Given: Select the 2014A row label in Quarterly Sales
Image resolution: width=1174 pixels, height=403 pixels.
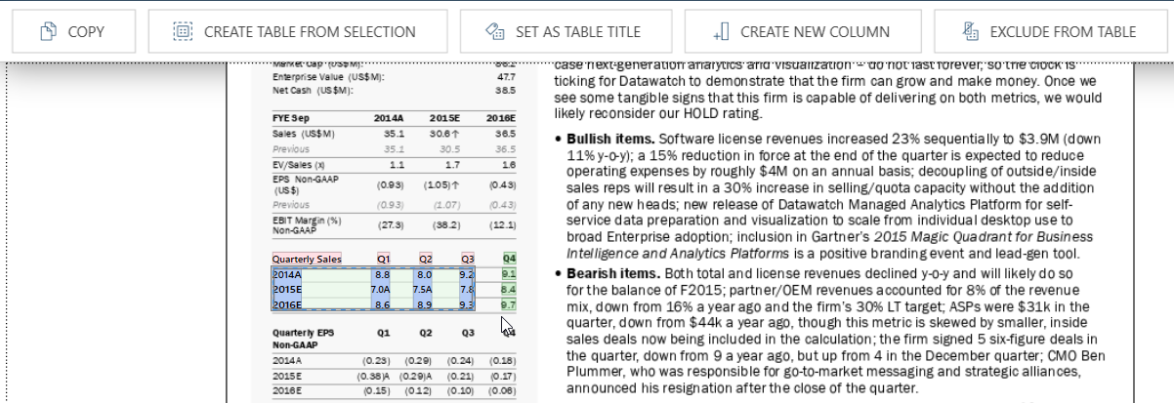Looking at the screenshot, I should (287, 275).
